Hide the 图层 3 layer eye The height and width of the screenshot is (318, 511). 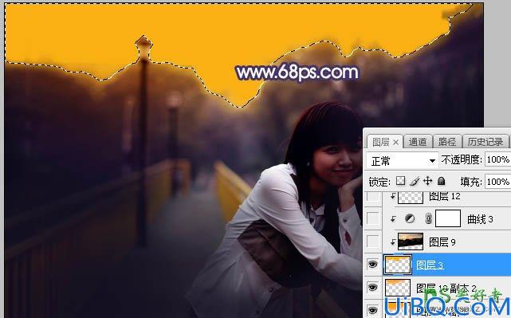coord(373,265)
